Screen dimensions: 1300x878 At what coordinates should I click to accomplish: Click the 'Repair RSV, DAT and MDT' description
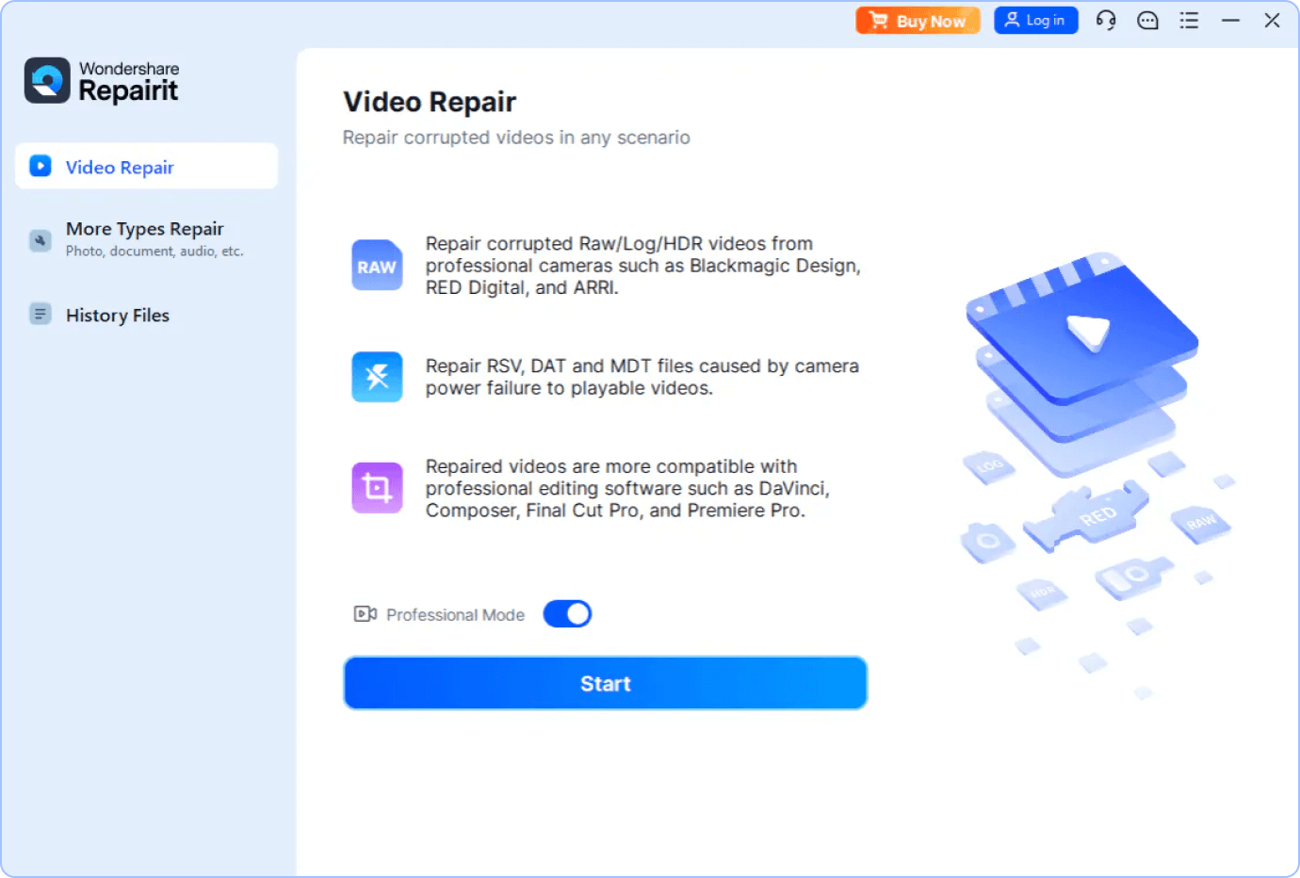pos(642,377)
